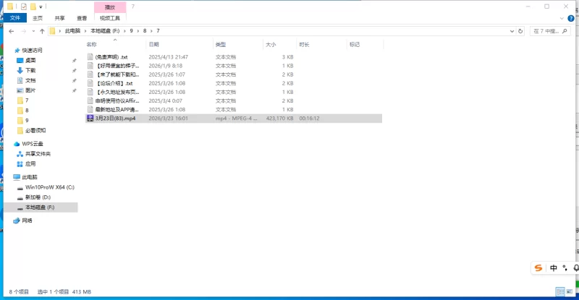Expand the ribbon with the chevron
The image size is (579, 300).
coord(563,18)
